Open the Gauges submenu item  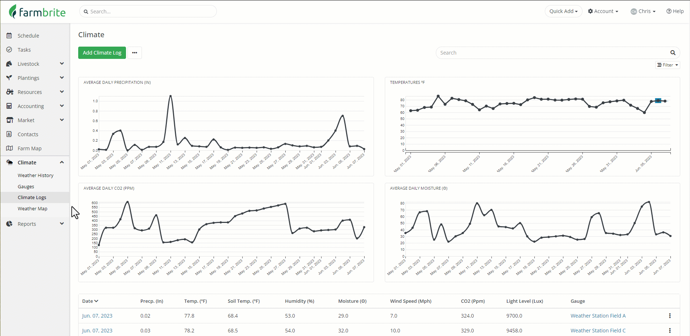click(x=26, y=186)
